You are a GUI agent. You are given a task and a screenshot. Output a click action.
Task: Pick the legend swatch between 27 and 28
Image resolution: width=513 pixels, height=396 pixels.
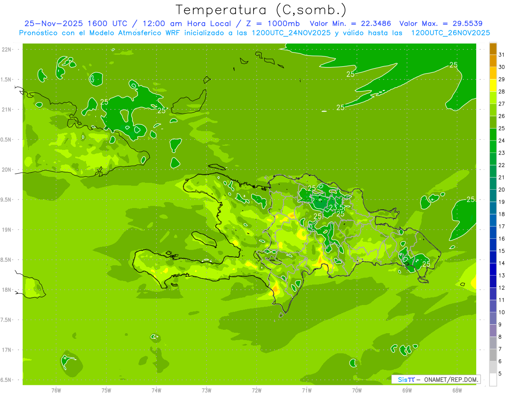click(493, 98)
